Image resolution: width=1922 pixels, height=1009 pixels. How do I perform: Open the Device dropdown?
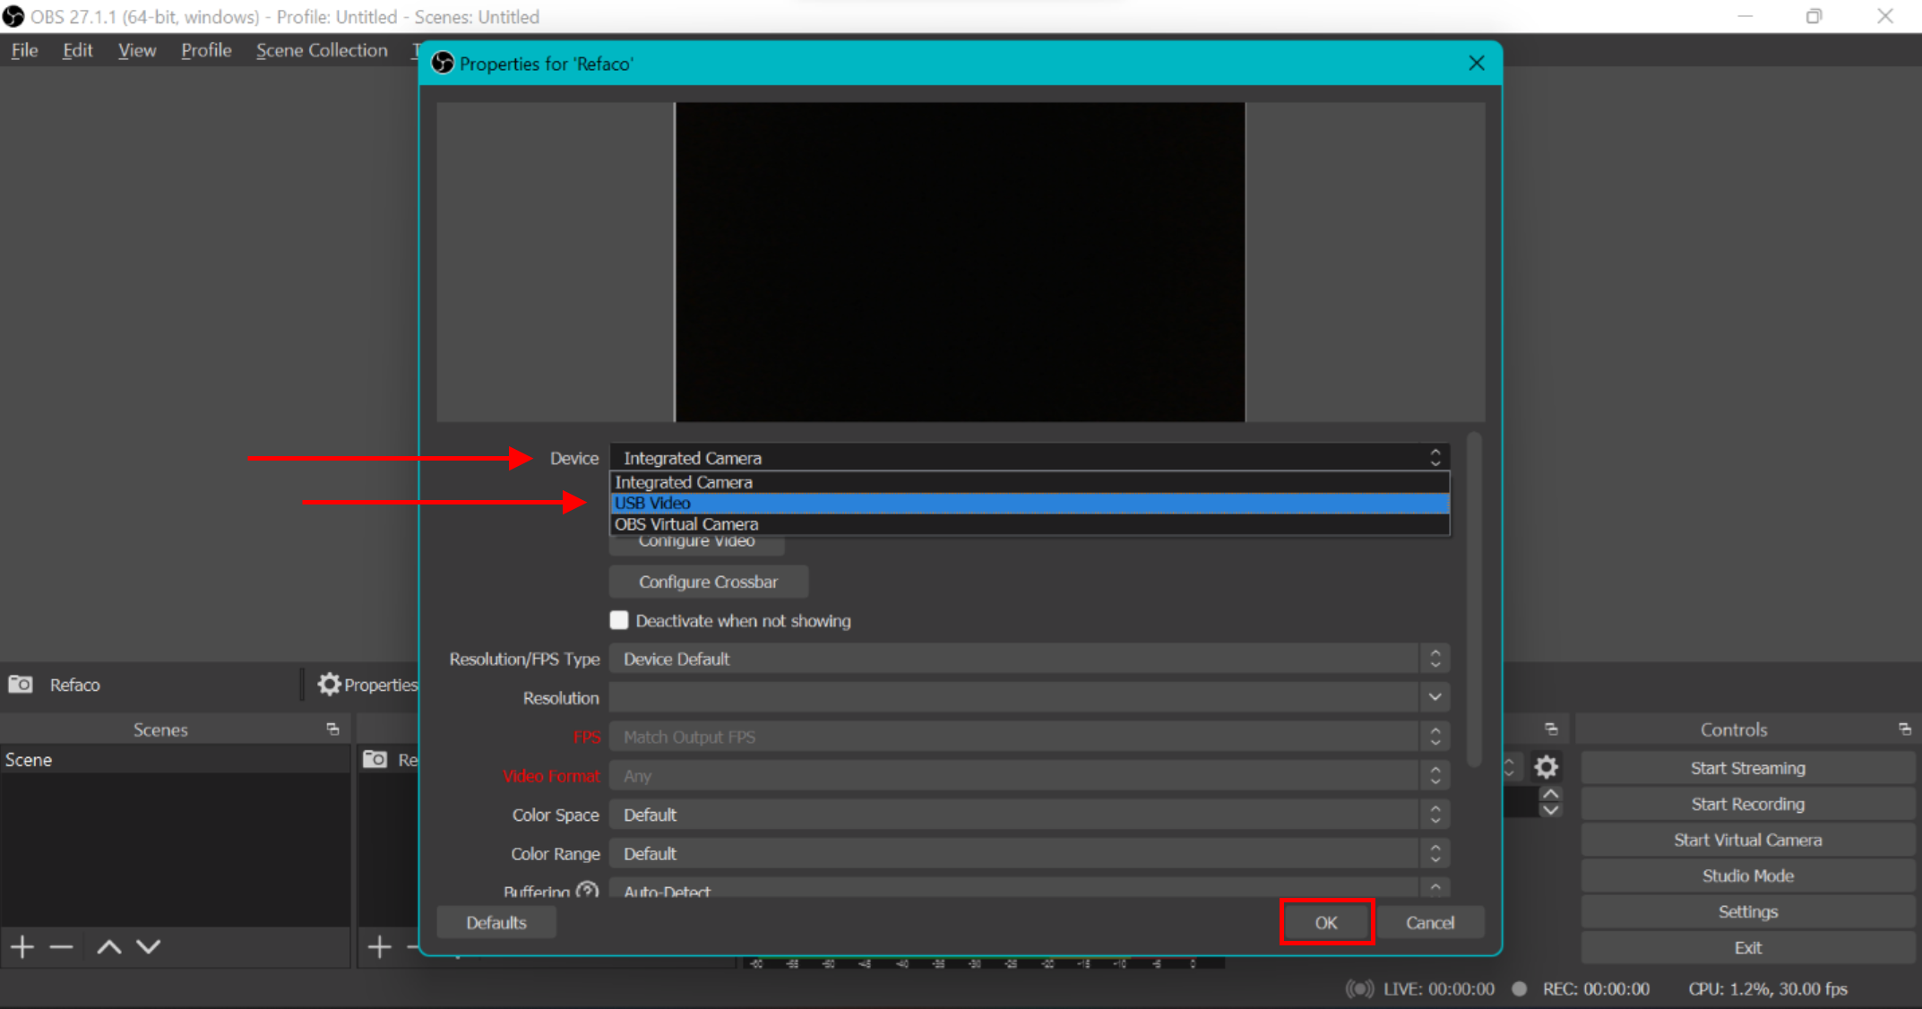click(x=1030, y=458)
